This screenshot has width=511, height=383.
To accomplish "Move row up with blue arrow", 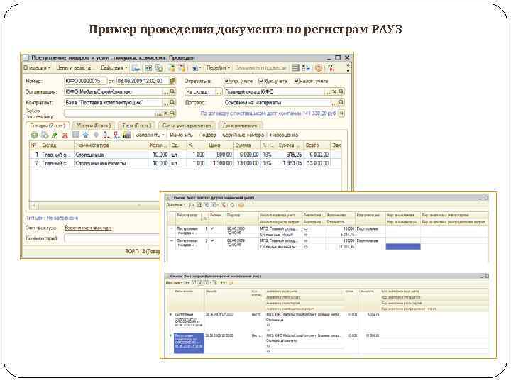I will pyautogui.click(x=86, y=135).
